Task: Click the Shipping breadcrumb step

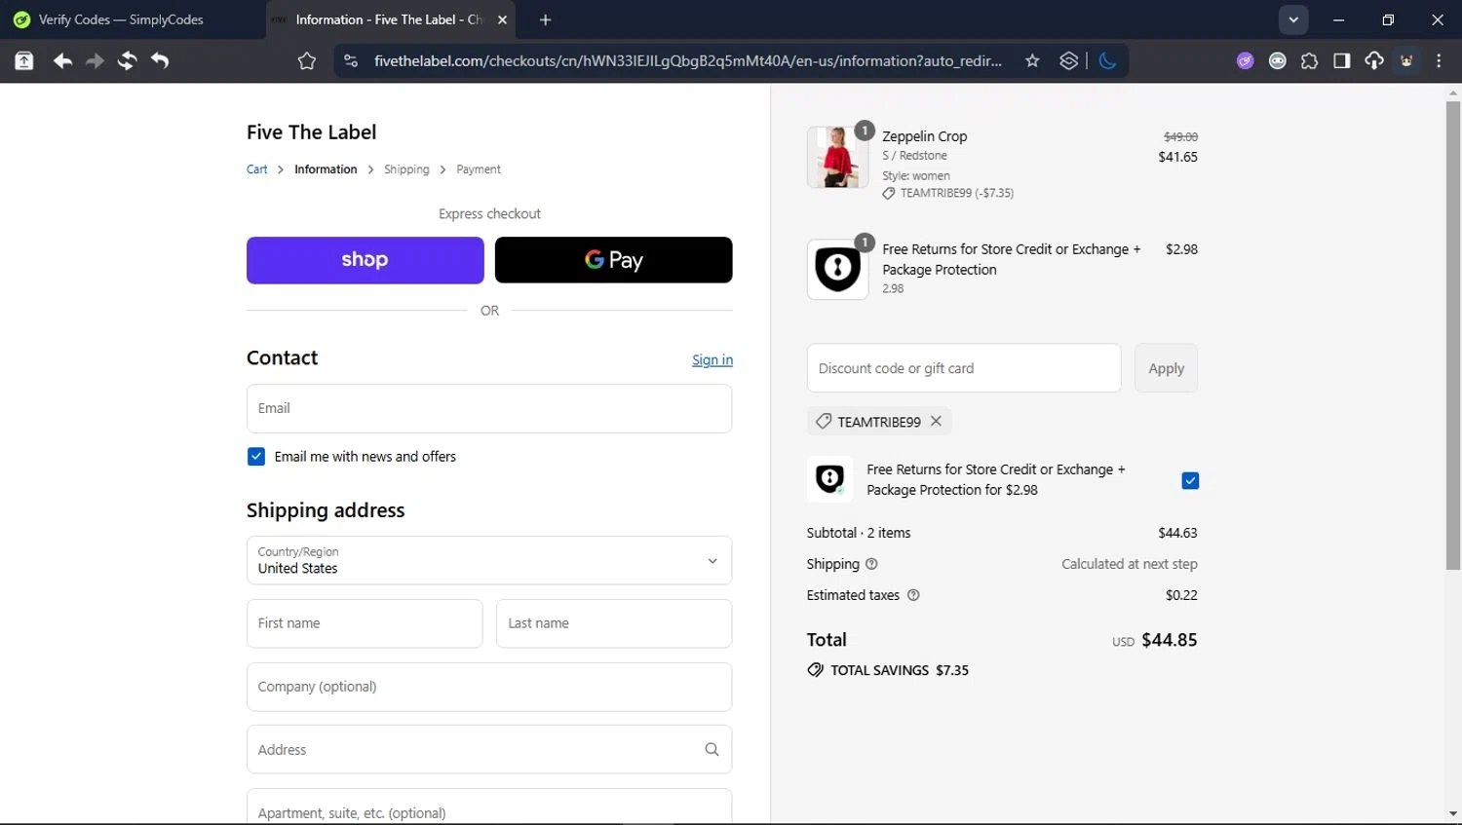Action: tap(406, 169)
